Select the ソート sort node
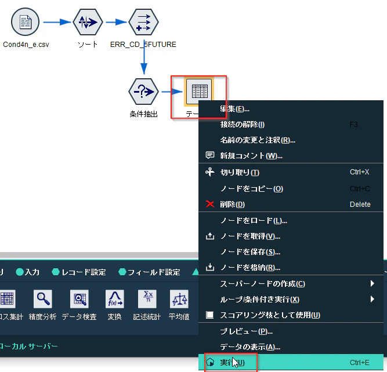The image size is (387, 372). coord(88,22)
